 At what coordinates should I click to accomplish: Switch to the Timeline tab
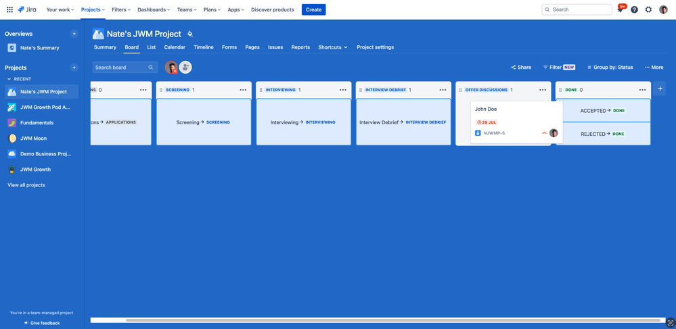(204, 47)
